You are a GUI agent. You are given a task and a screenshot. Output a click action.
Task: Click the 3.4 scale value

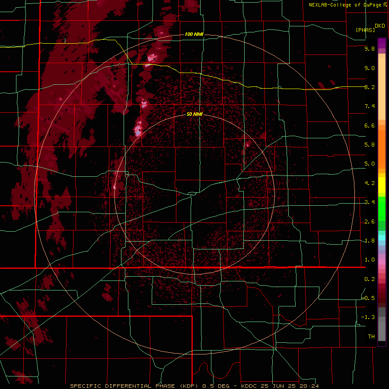tap(370, 202)
